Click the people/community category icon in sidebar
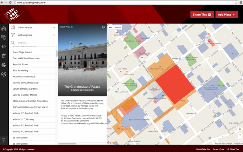243x152 pixels. pos(4,28)
